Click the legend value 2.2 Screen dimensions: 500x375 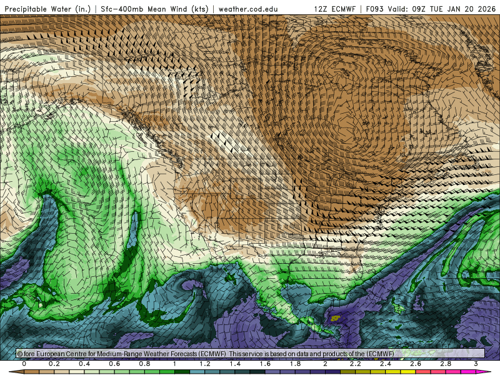tap(355, 364)
